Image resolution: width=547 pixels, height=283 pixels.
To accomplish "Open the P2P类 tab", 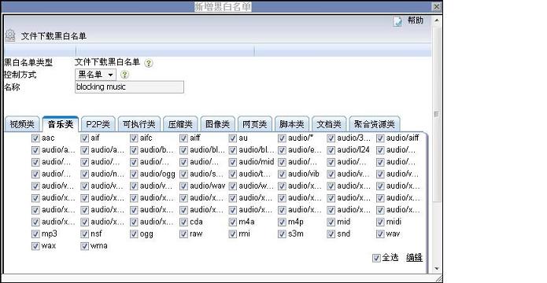I will (x=98, y=124).
